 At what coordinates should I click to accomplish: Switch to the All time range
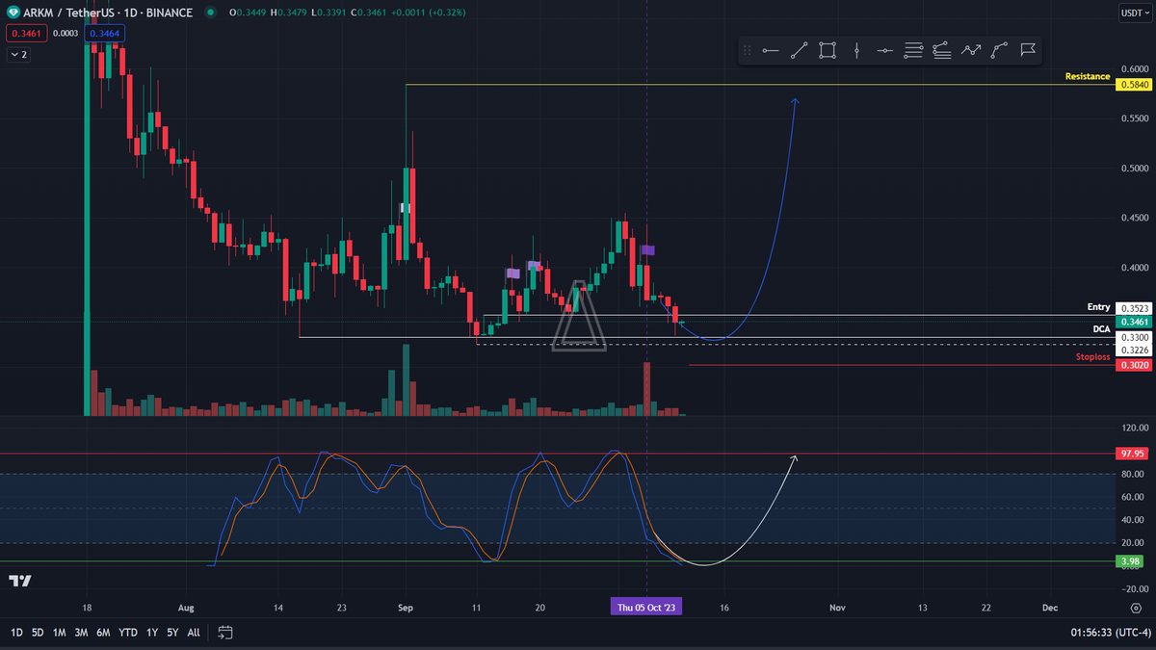(194, 633)
